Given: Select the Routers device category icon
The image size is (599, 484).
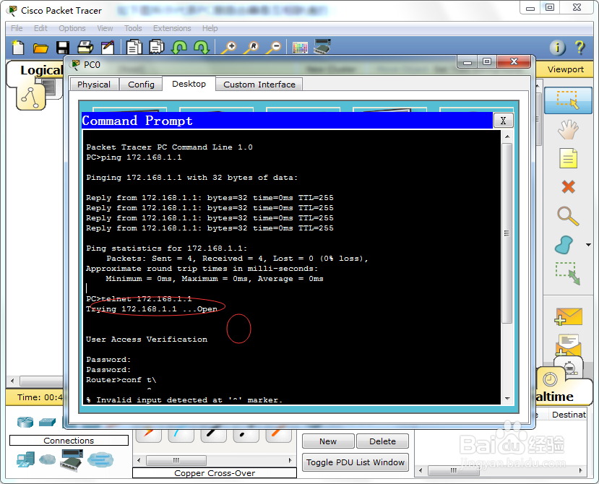Looking at the screenshot, I should pos(25,422).
